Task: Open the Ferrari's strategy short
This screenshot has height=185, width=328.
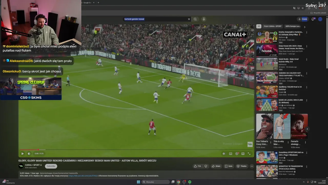Action: coord(299,126)
